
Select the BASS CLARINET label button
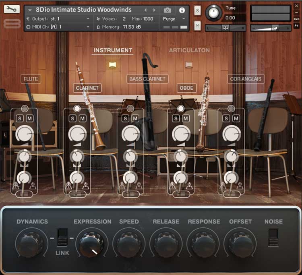(x=147, y=79)
